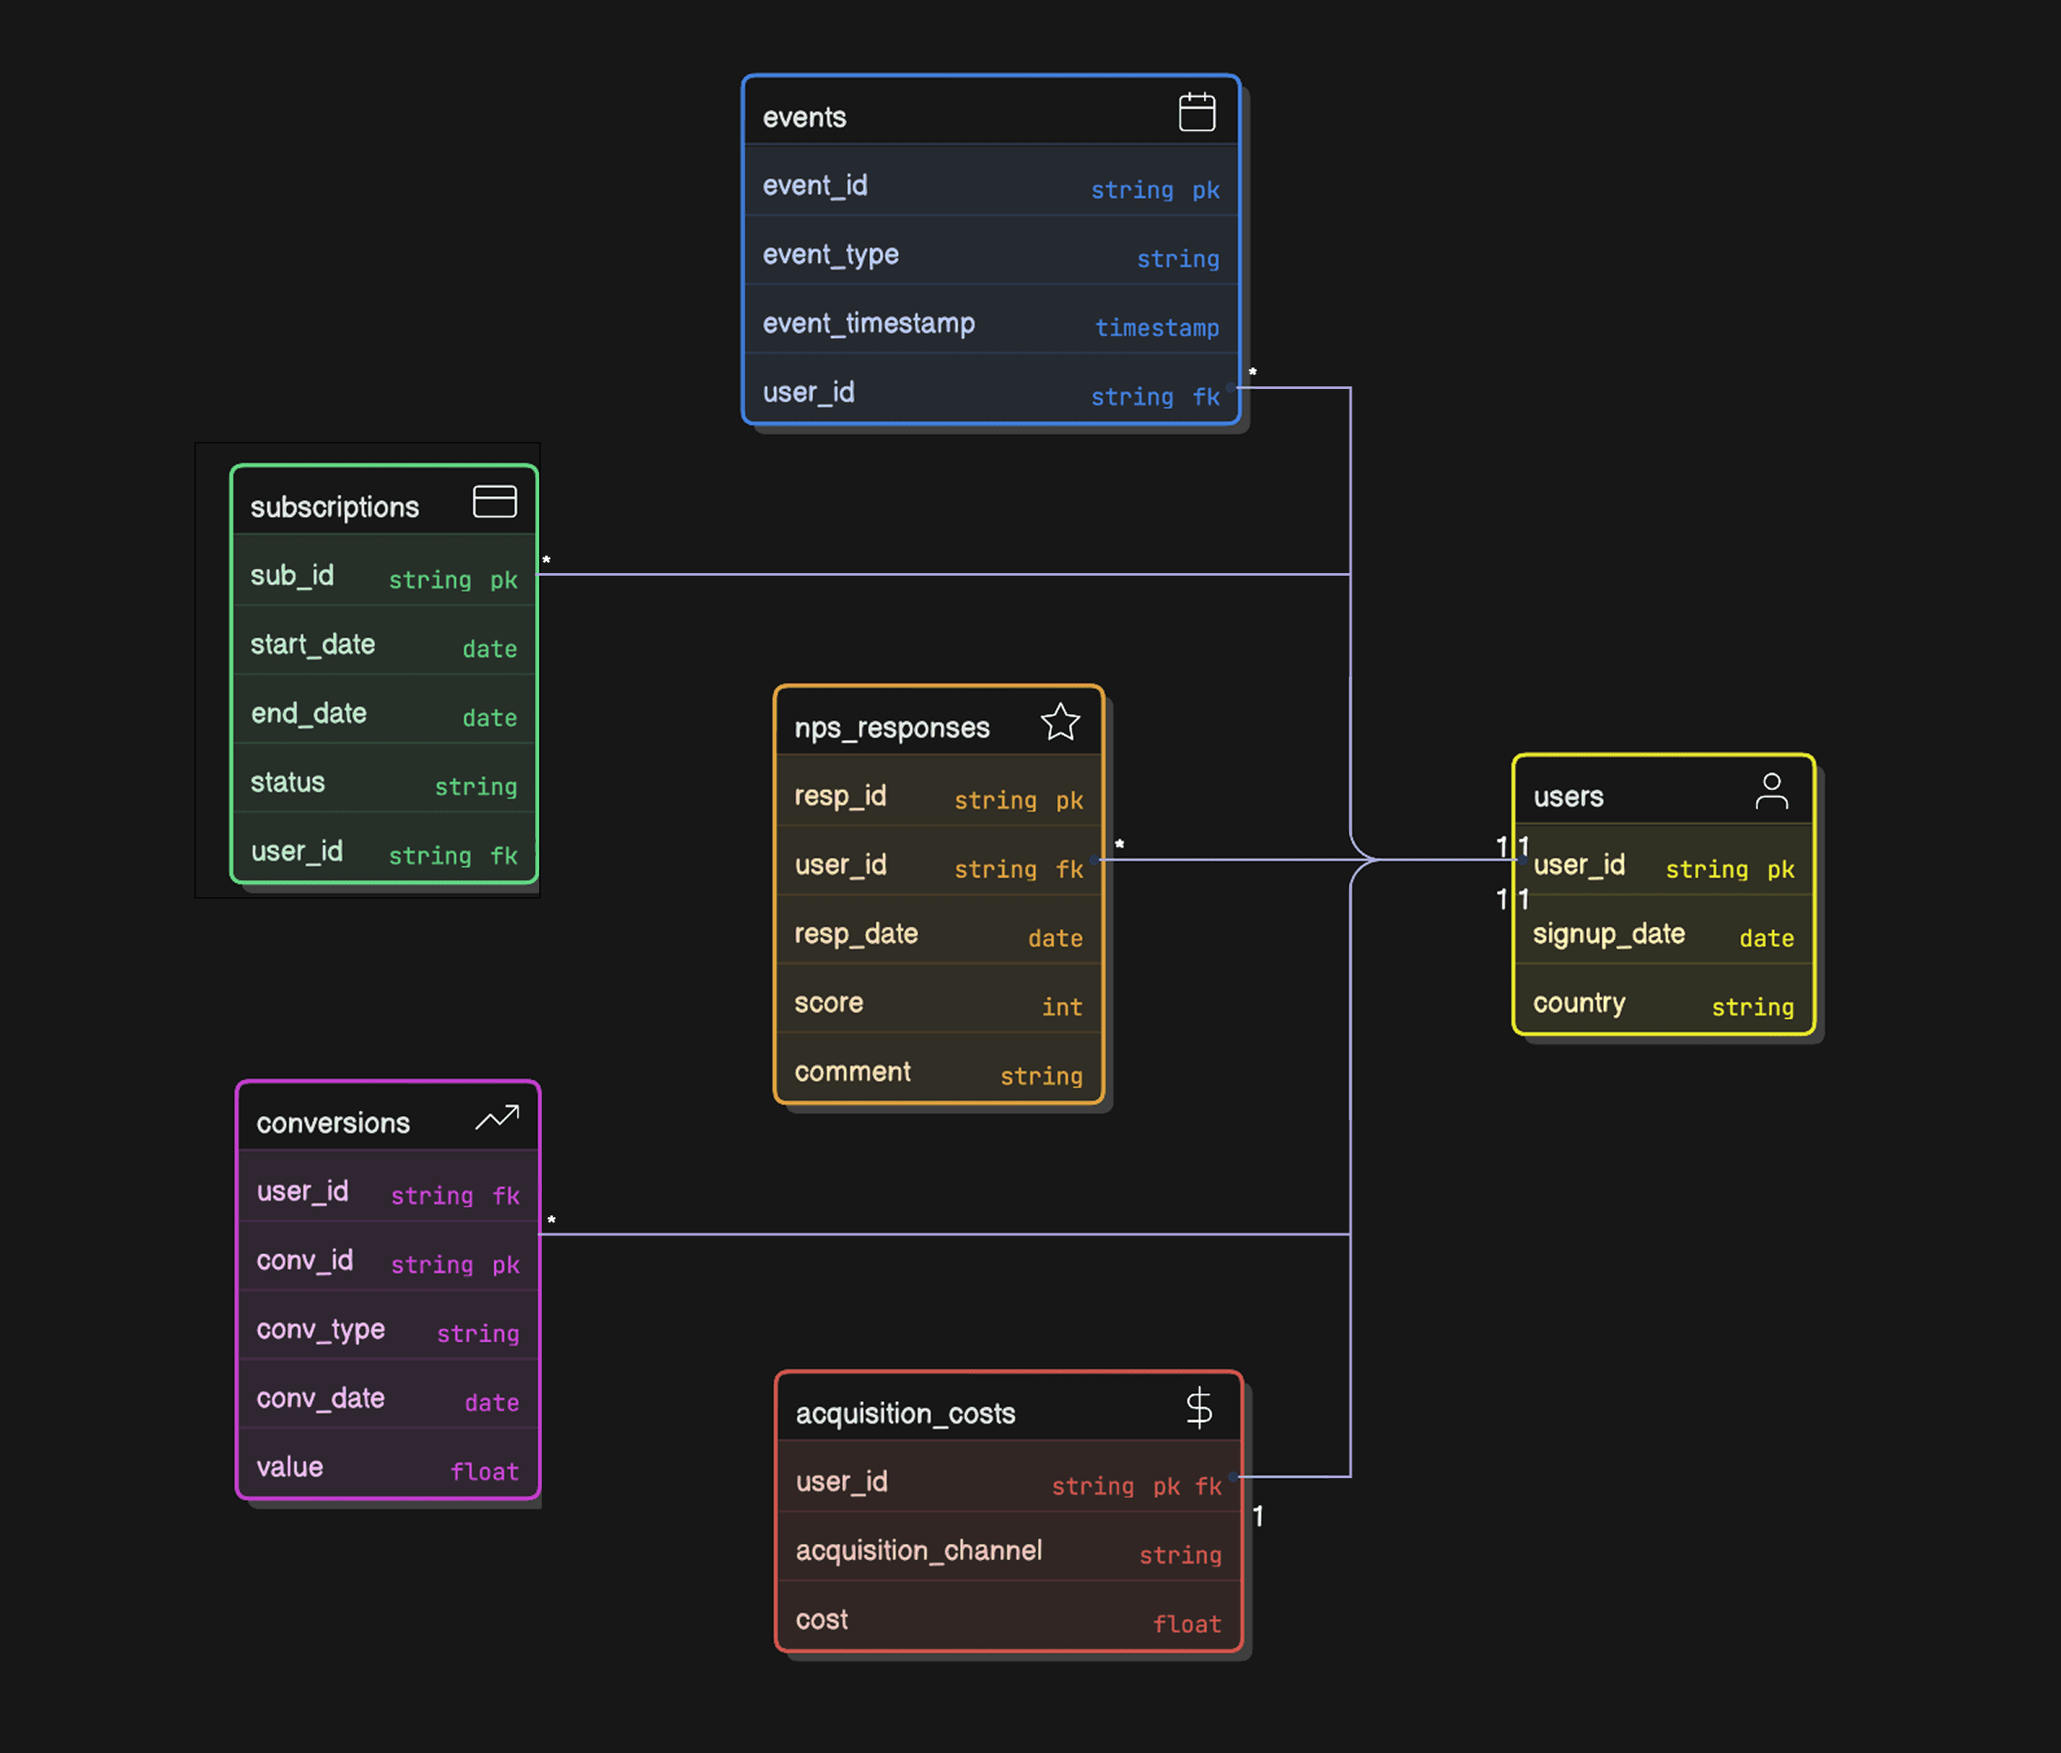The width and height of the screenshot is (2061, 1753).
Task: Select the users table header
Action: [1569, 795]
